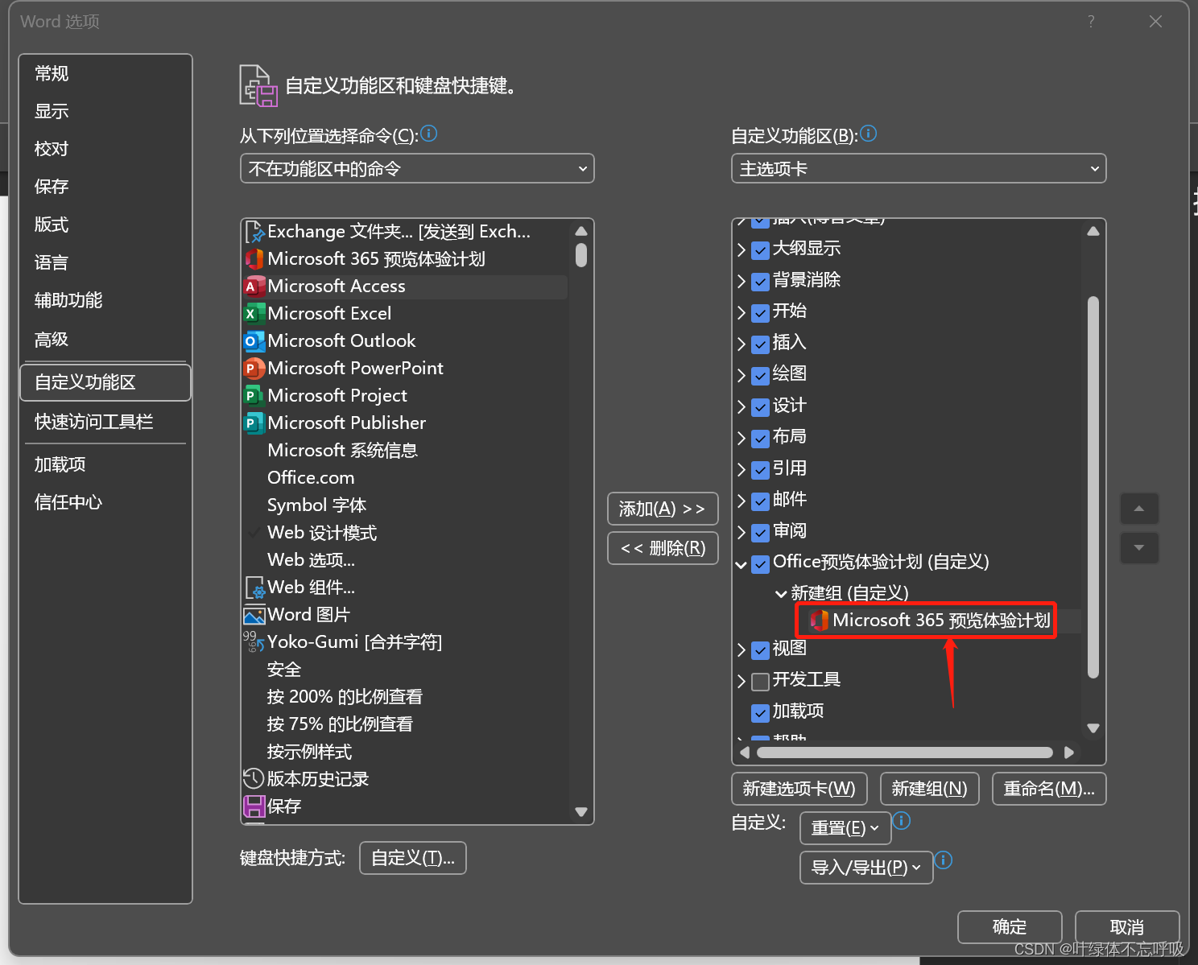Select the Microsoft Excel icon
The height and width of the screenshot is (965, 1198).
point(254,314)
